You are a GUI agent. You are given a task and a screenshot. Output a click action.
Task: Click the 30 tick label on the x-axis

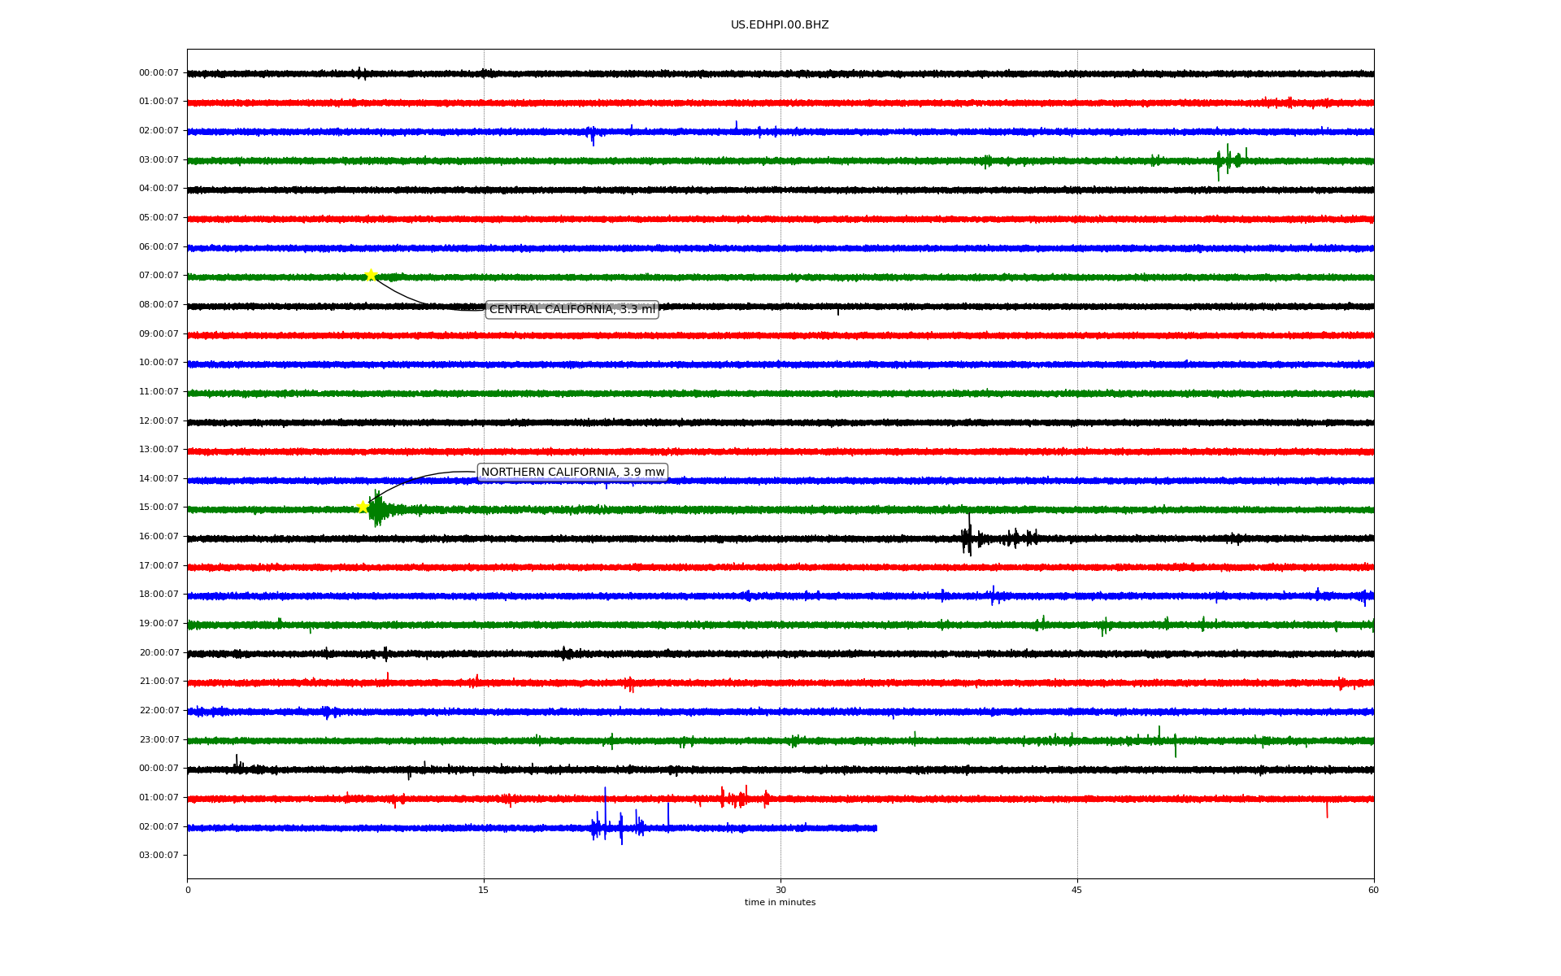(x=780, y=891)
